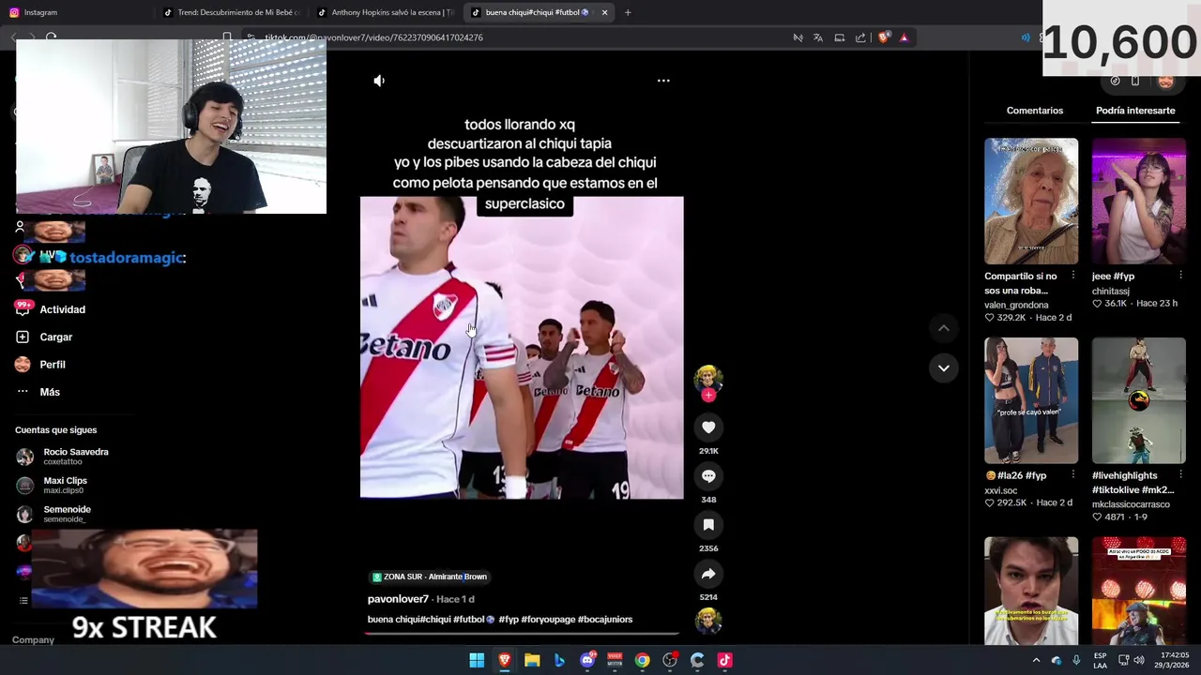Open the video's three-dot options menu
This screenshot has width=1201, height=675.
point(663,81)
